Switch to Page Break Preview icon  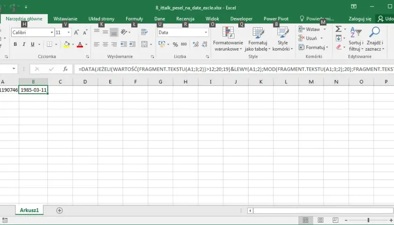[x=335, y=220]
